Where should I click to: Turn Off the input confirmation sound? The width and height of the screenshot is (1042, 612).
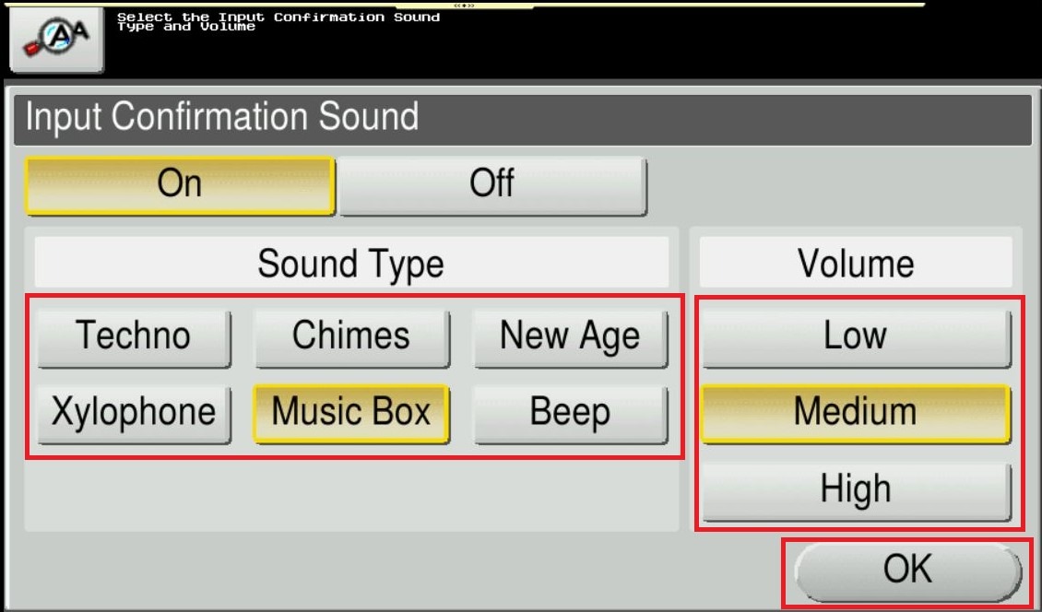pyautogui.click(x=492, y=184)
